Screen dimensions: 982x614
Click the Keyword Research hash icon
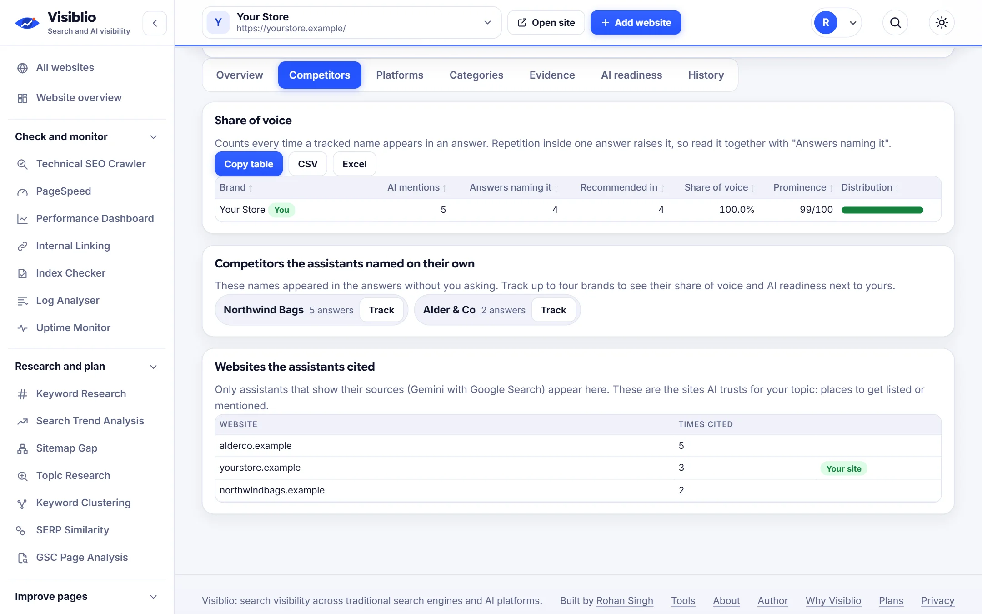click(x=22, y=394)
